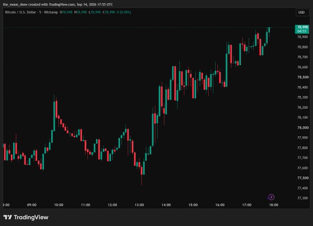Click the 18:00 time axis label
The image size is (313, 226).
(273, 205)
